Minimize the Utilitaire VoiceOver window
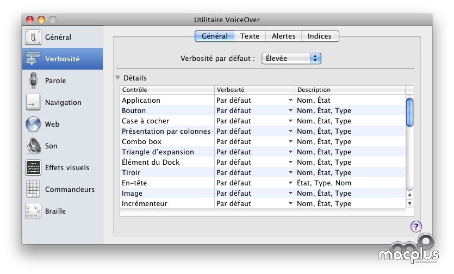The width and height of the screenshot is (454, 274). 41,20
